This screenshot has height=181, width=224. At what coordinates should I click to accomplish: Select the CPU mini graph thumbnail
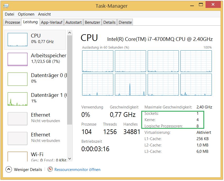pyautogui.click(x=17, y=40)
